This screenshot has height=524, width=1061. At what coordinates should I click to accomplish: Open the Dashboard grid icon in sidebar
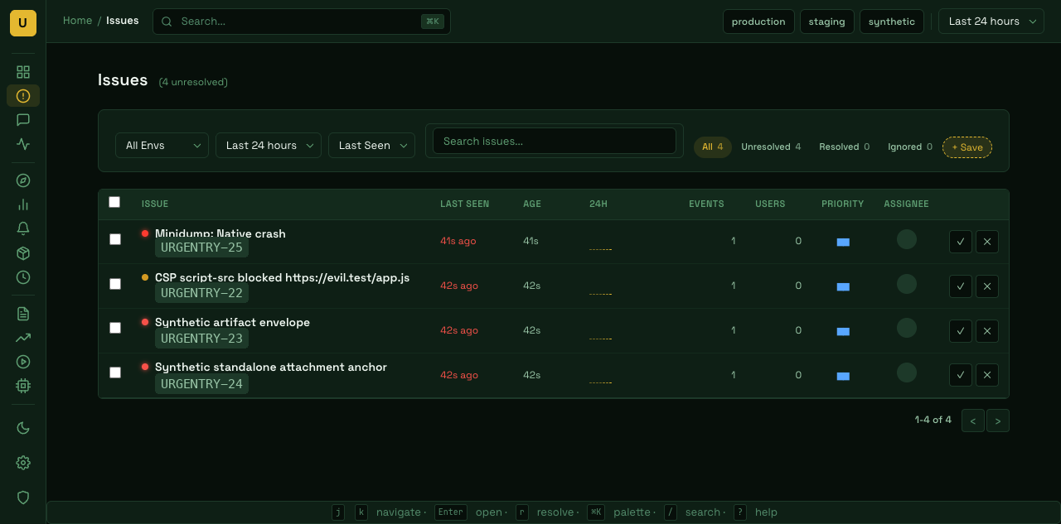click(22, 72)
